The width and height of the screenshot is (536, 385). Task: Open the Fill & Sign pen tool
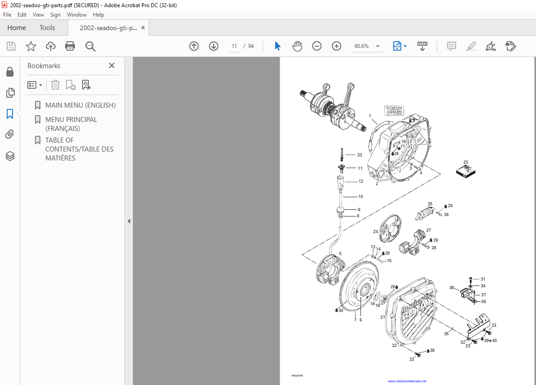click(491, 46)
